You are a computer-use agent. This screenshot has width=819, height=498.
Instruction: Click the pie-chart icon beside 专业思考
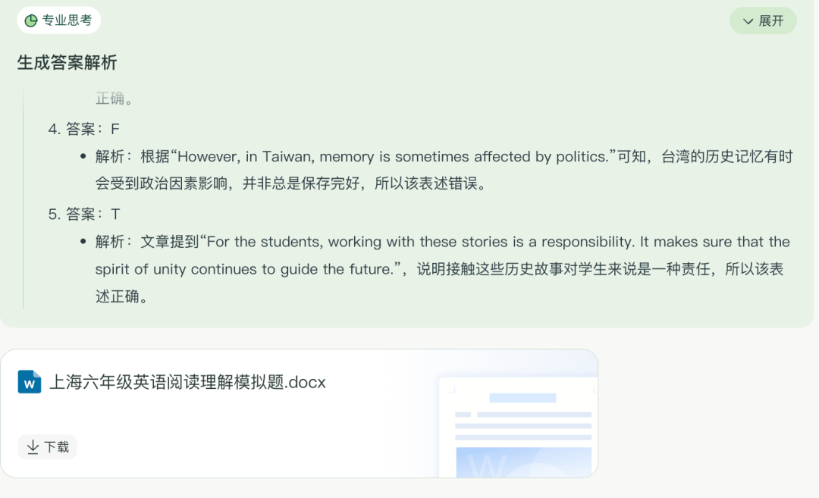(x=31, y=20)
